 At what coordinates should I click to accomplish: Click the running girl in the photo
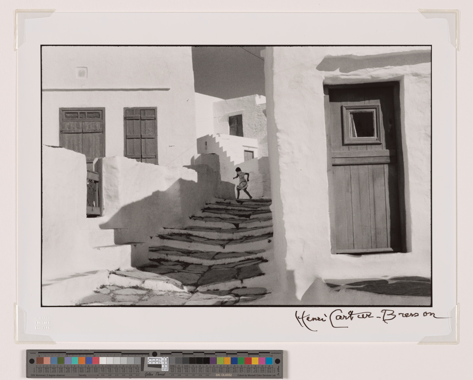(x=242, y=183)
